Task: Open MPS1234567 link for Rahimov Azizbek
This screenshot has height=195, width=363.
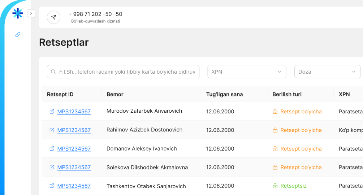Action: [74, 130]
